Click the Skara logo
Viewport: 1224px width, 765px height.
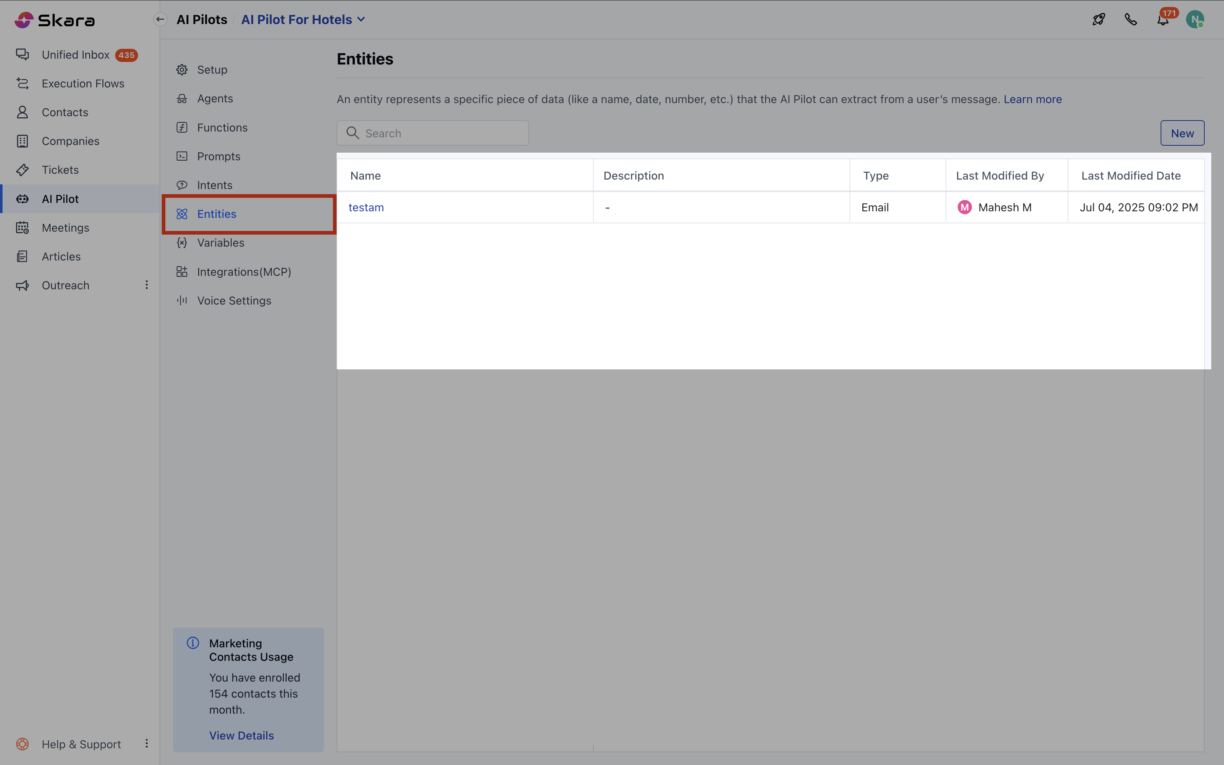(x=55, y=20)
